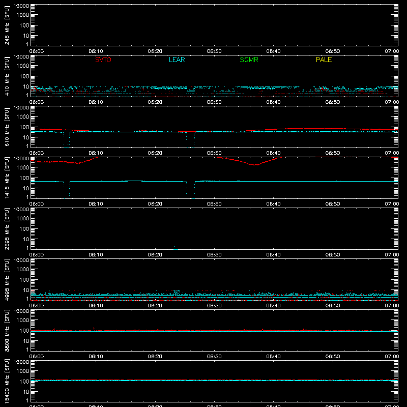The height and width of the screenshot is (407, 407).
Task: Click the 100 tick label of 4995 MHz panel
Action: click(24, 280)
